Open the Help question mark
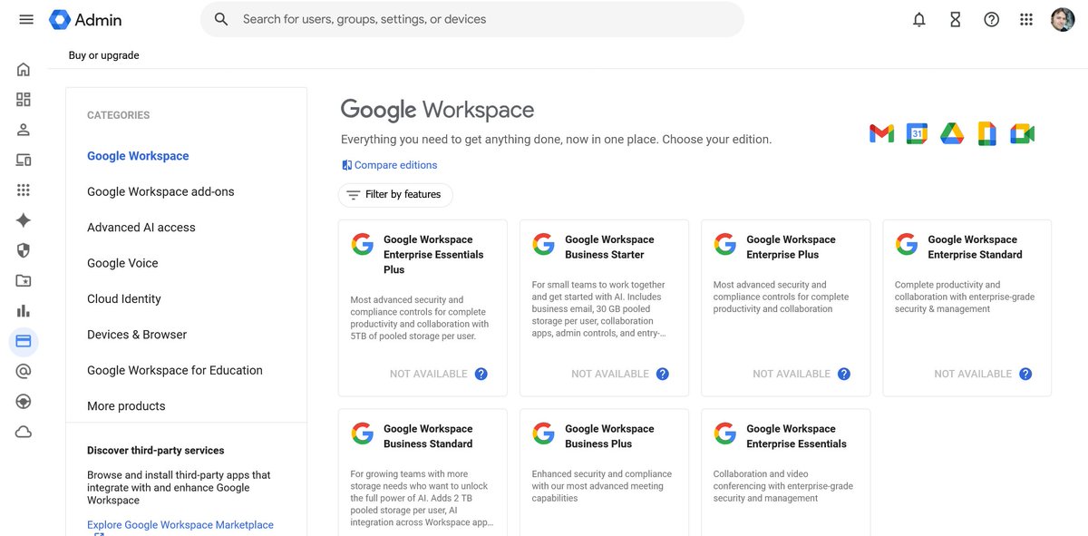1088x536 pixels. pos(992,19)
